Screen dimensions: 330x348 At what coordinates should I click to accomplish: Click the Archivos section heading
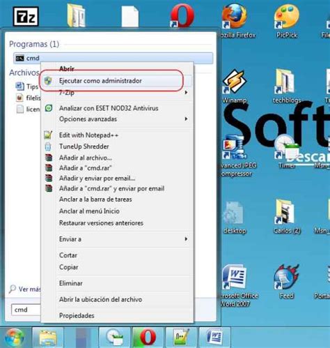pos(24,73)
